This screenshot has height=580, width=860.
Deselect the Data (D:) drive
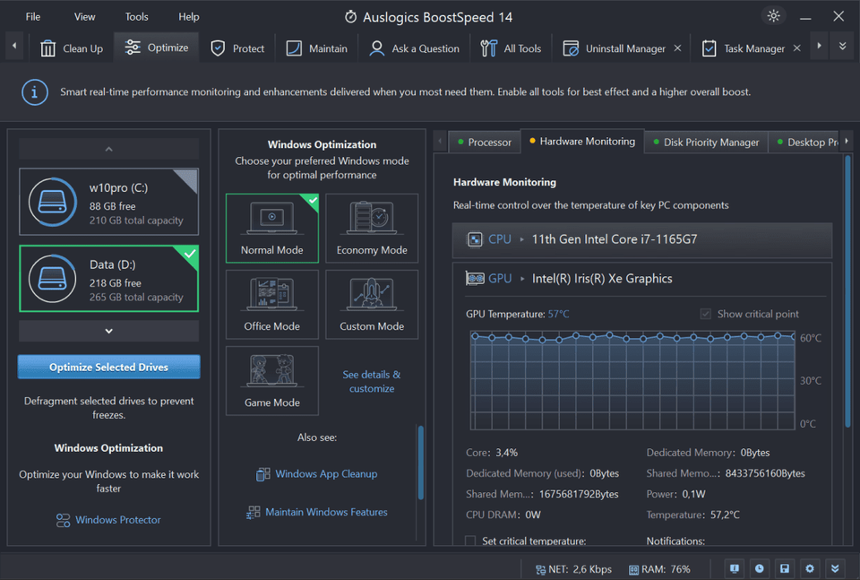108,279
